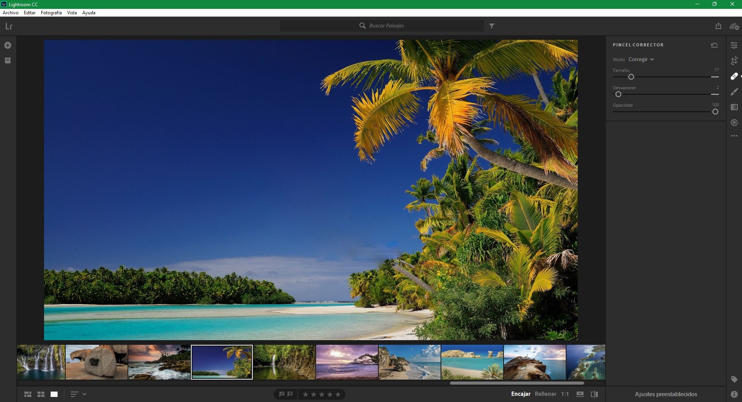Select the Healing Brush tool

[734, 76]
